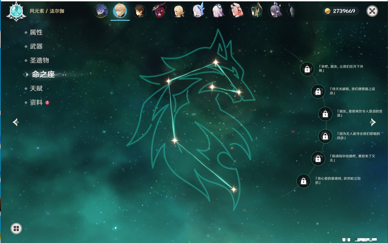Viewport: 388px width, 243px height.
Task: Open the four-square grid menu icon
Action: (x=16, y=229)
